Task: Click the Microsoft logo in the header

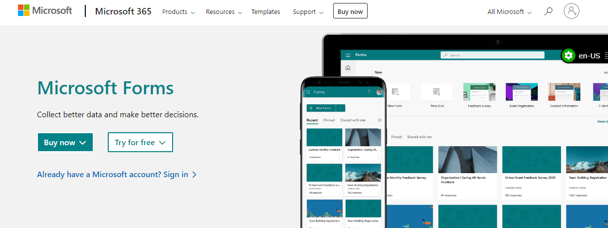Action: pyautogui.click(x=45, y=11)
